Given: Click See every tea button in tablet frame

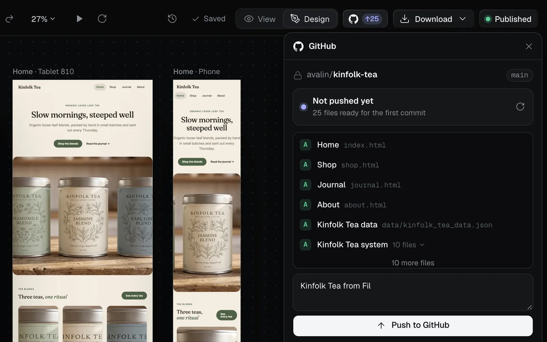Looking at the screenshot, I should click(x=134, y=295).
